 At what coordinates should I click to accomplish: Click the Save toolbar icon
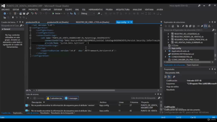coord(24,14)
